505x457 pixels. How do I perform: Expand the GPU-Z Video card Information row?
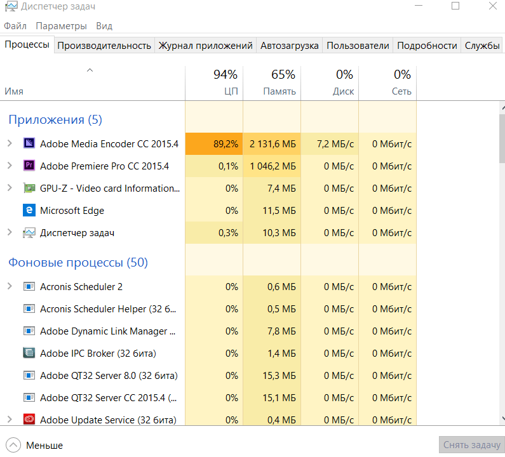(10, 188)
